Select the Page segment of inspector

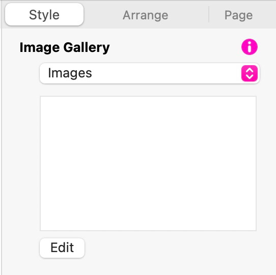pyautogui.click(x=238, y=15)
